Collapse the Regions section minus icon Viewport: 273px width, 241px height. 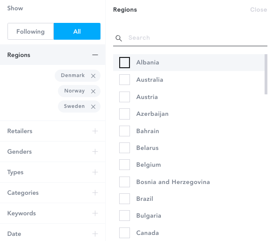click(x=95, y=55)
